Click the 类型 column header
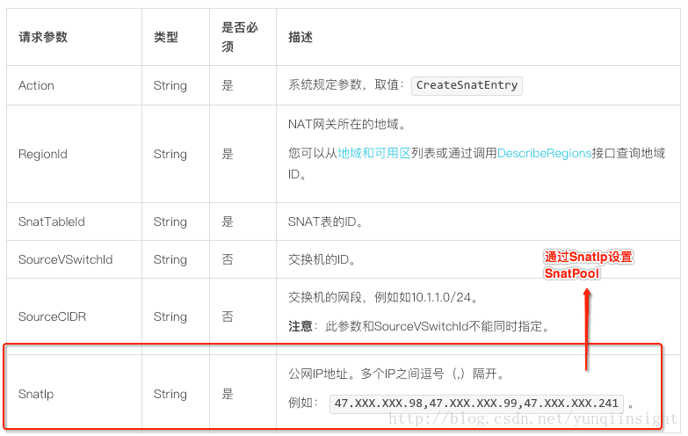688x436 pixels. click(166, 37)
